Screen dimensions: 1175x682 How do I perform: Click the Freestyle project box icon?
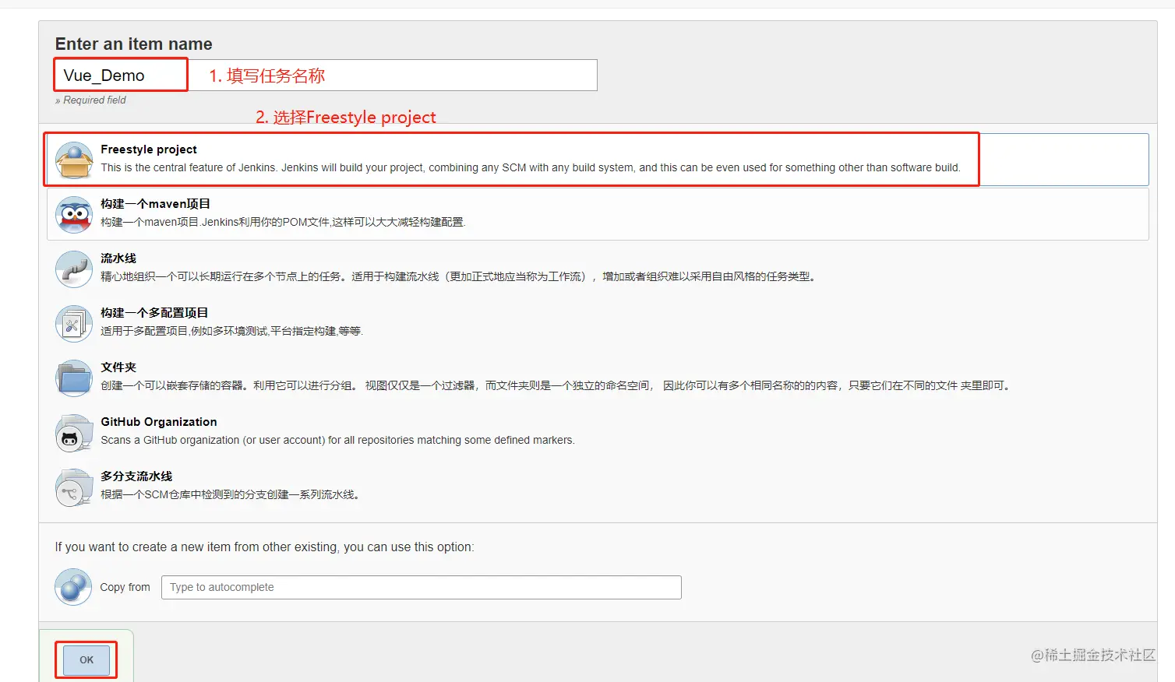tap(74, 160)
